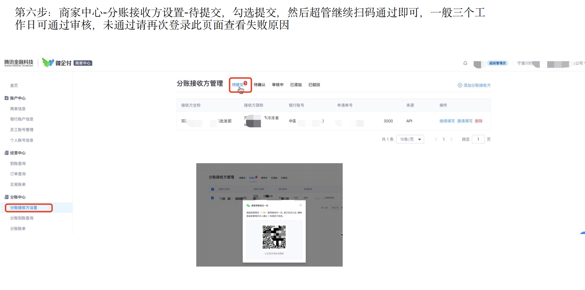Viewport: 585px width, 290px height.
Task: Click the plus icon beside 添加分账接收方
Action: (460, 85)
